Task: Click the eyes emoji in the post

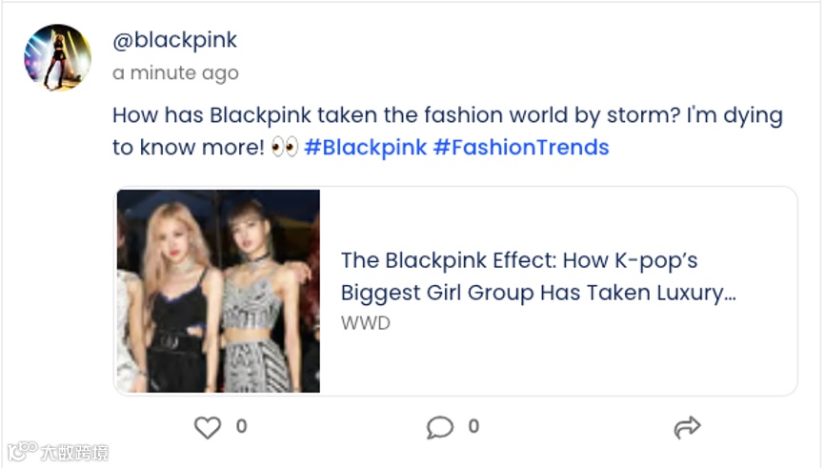Action: point(285,148)
